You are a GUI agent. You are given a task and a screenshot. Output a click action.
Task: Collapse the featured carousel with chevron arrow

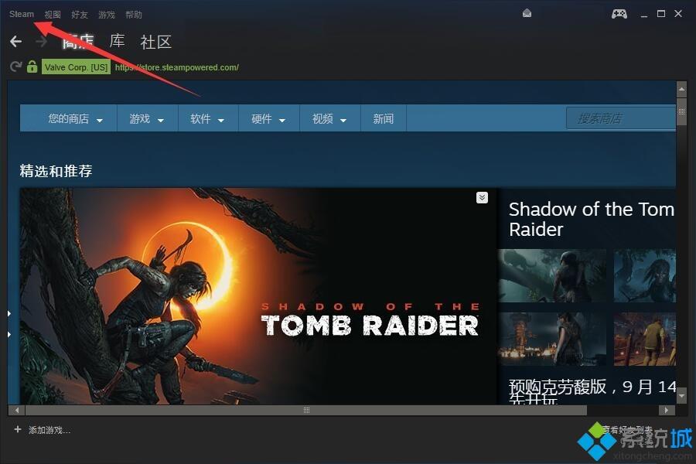tap(481, 197)
